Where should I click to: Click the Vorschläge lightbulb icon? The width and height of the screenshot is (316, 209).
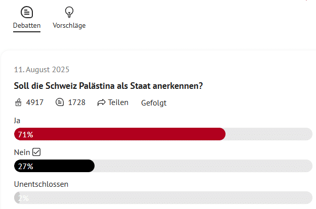pyautogui.click(x=69, y=12)
